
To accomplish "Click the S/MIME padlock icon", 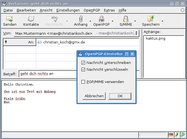I will pos(126,19).
